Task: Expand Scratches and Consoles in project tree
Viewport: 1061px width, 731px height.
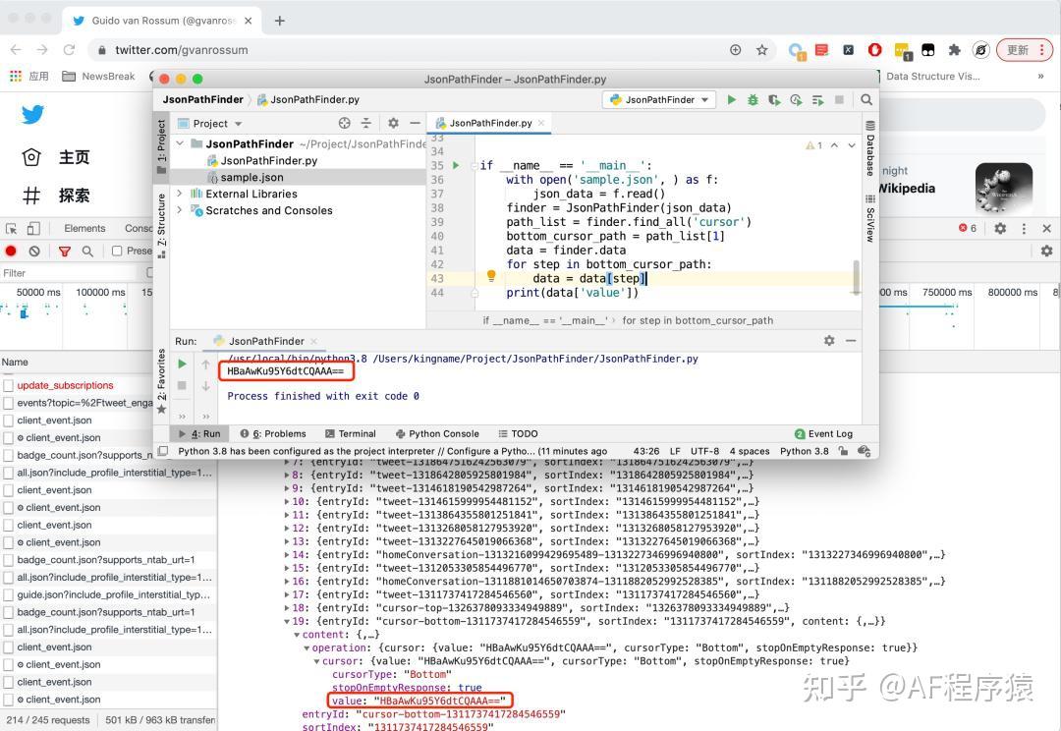Action: pos(180,210)
